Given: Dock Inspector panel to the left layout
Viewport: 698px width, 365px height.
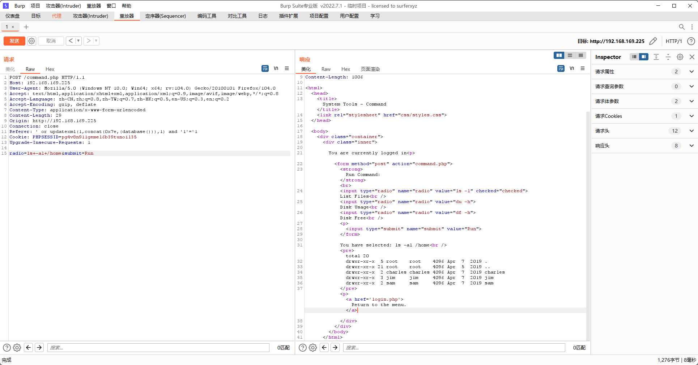Looking at the screenshot, I should pyautogui.click(x=634, y=57).
